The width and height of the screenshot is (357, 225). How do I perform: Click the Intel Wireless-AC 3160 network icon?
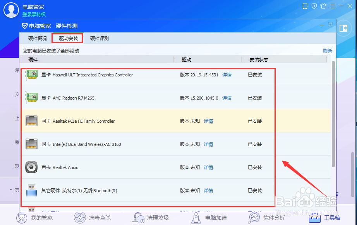[32, 144]
